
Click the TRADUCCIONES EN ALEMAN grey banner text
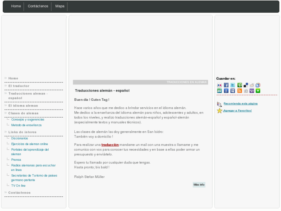[187, 82]
